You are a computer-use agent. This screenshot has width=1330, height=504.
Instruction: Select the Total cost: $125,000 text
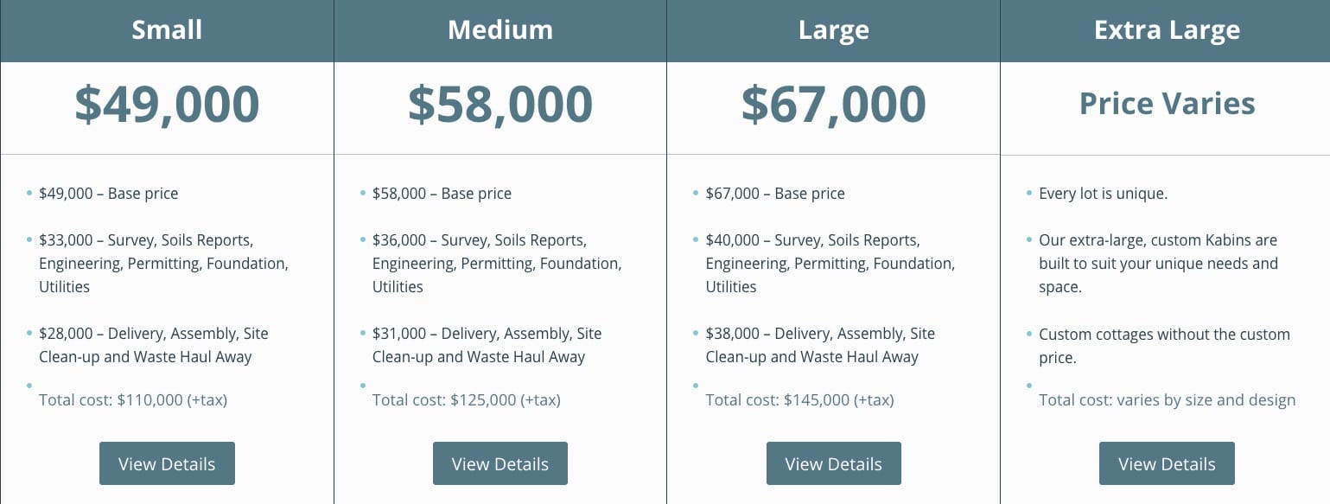point(467,400)
